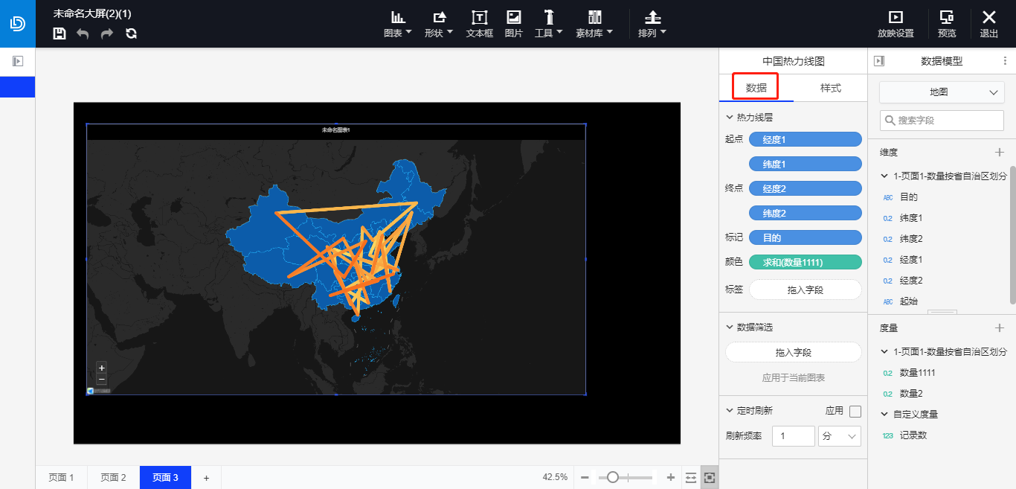Click the 经度2 end point field pill
The image size is (1016, 489).
coord(806,188)
